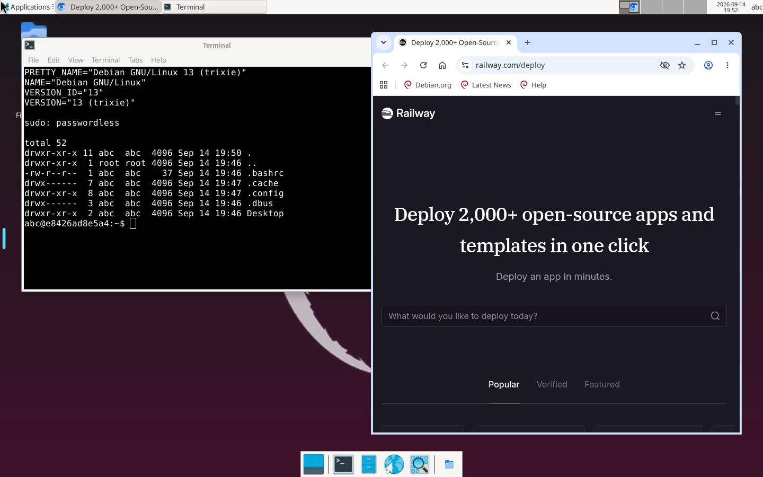Select the Popular tab
Image resolution: width=763 pixels, height=477 pixels.
(504, 385)
